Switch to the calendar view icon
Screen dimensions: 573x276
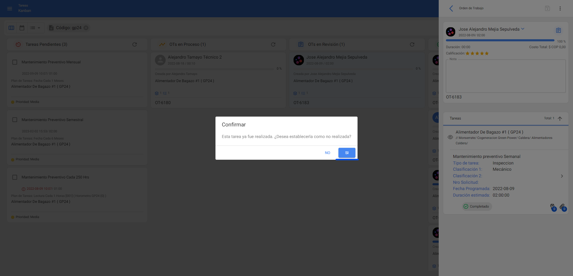(x=22, y=28)
